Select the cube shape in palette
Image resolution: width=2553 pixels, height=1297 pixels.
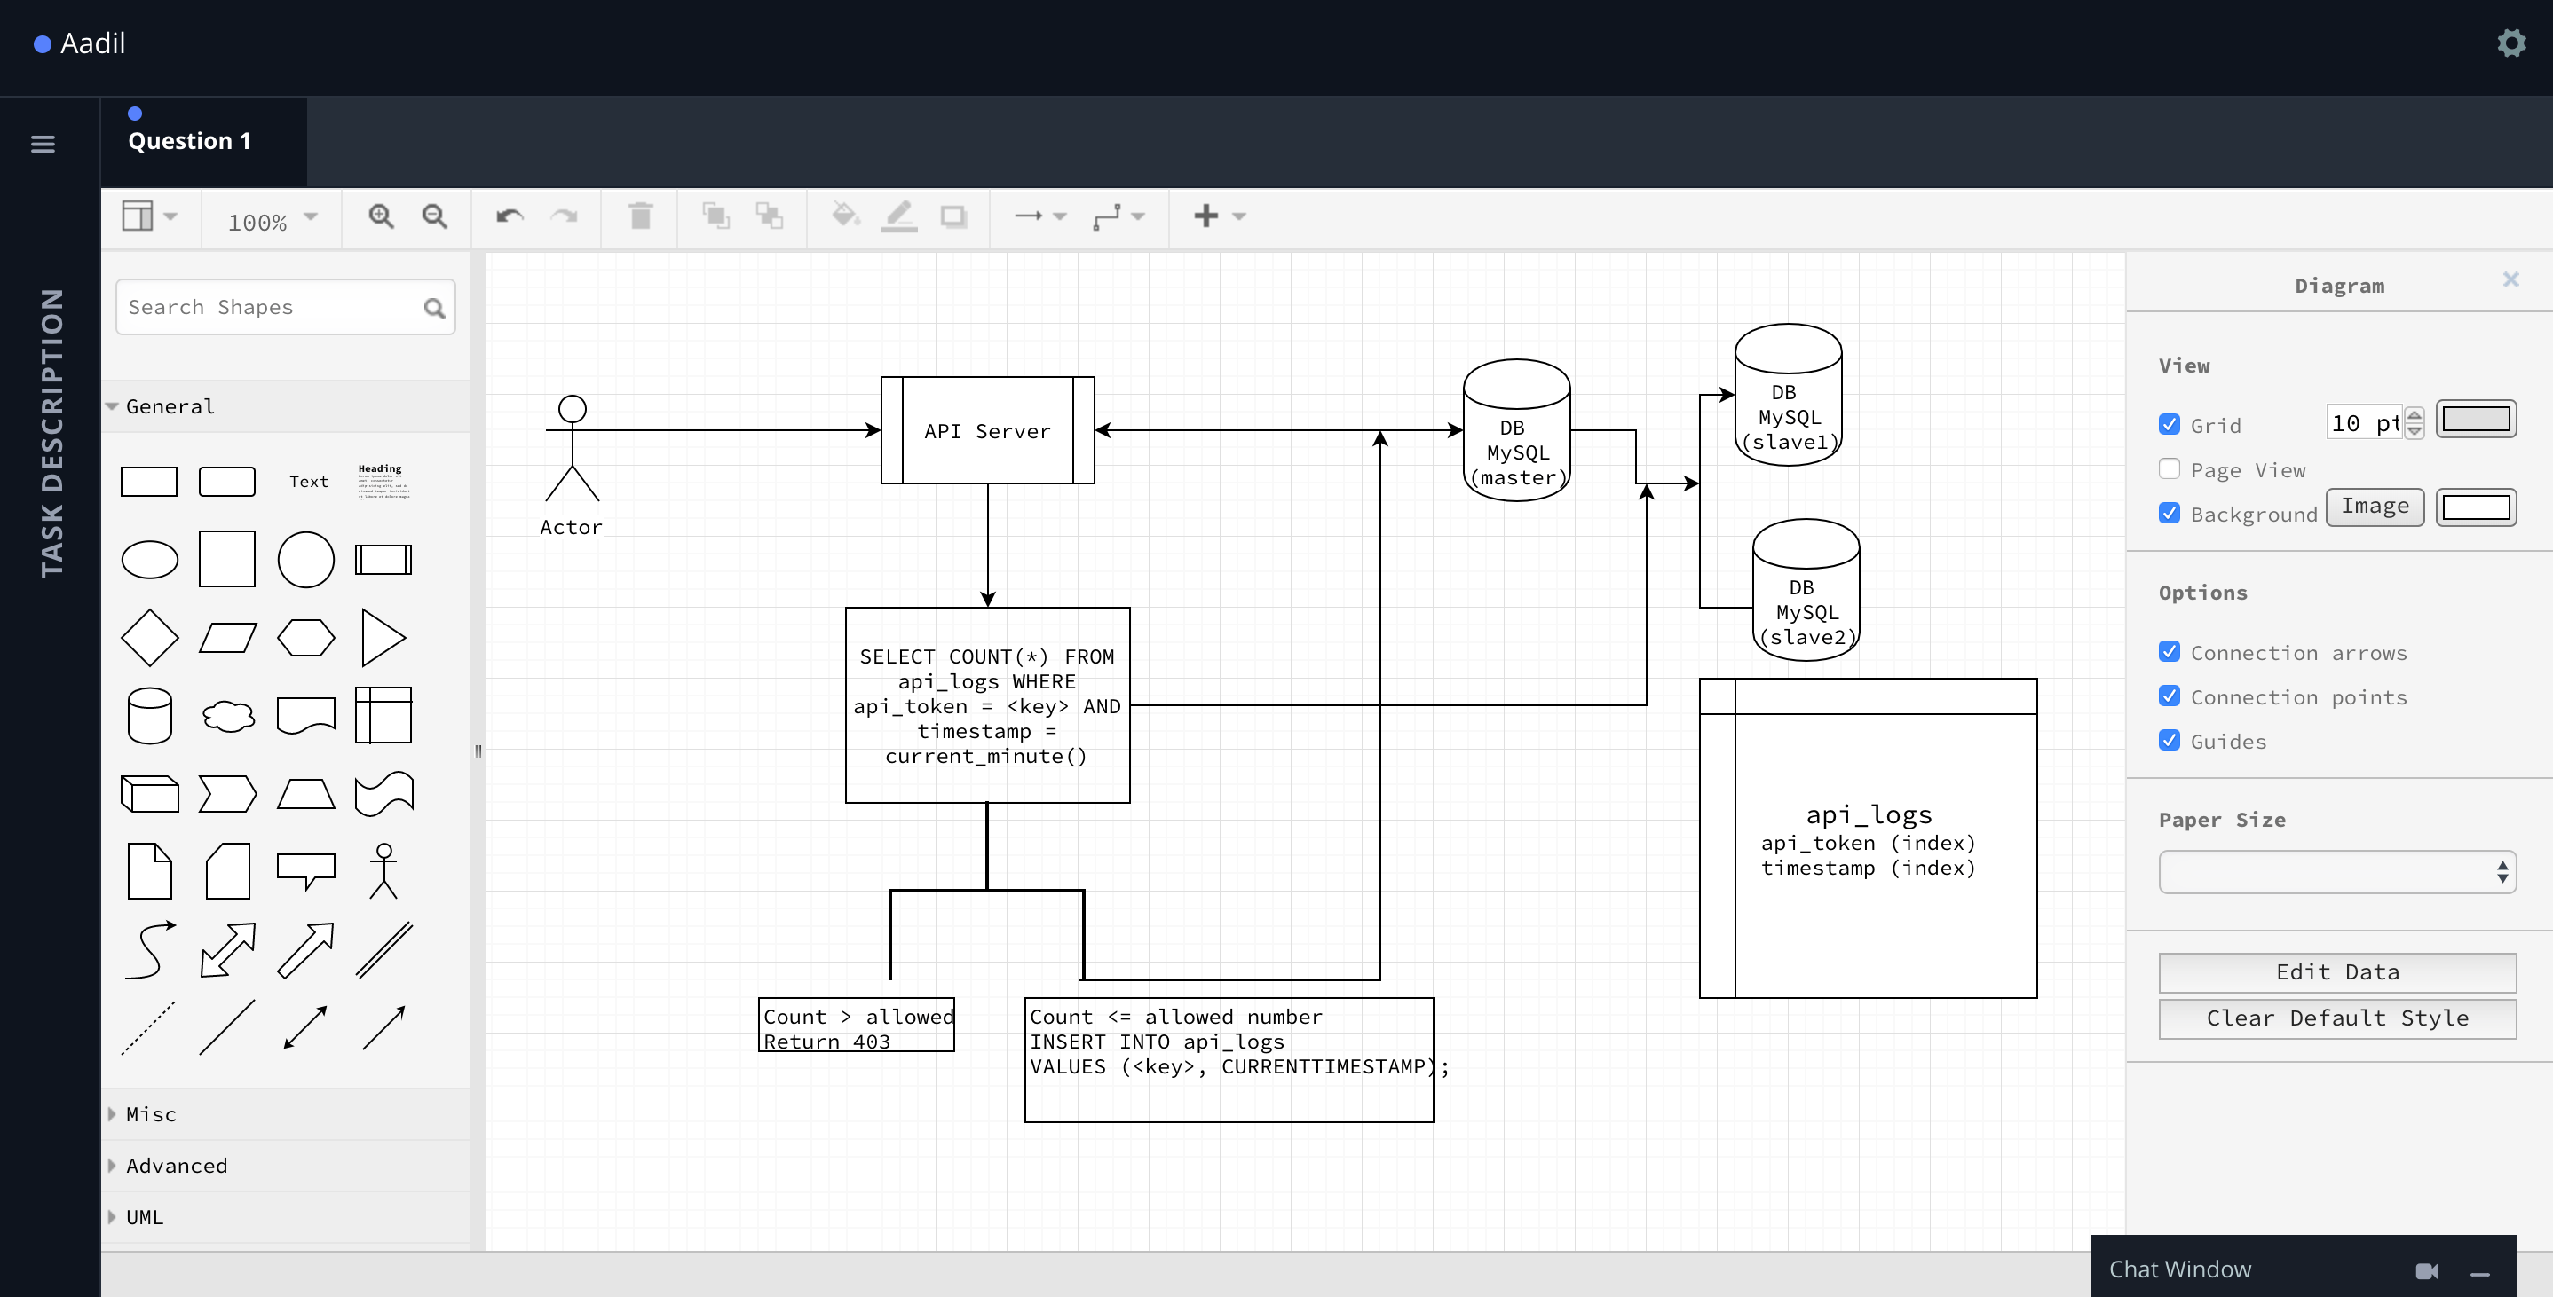pyautogui.click(x=150, y=794)
